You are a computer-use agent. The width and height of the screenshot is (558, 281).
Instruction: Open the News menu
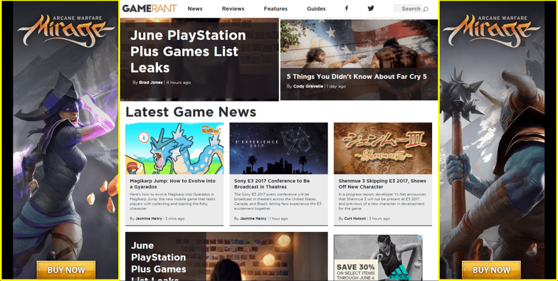coord(195,9)
